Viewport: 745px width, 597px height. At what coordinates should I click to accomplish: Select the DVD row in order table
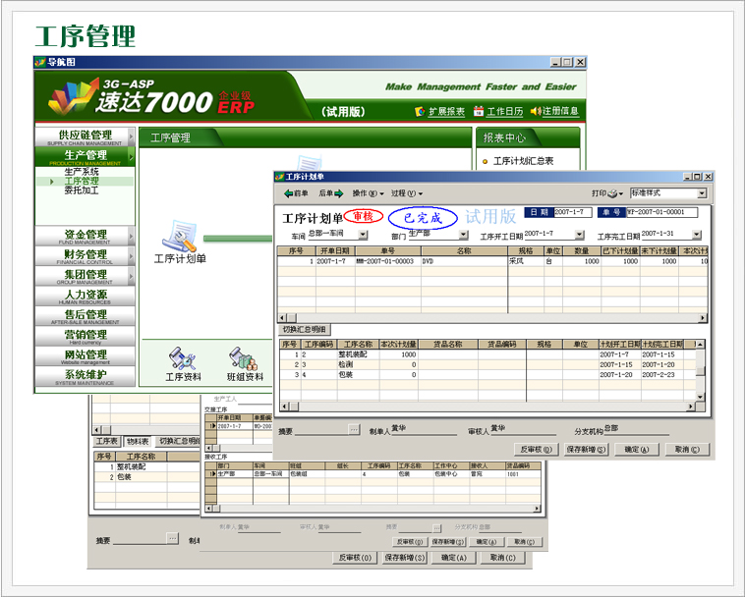click(x=492, y=261)
